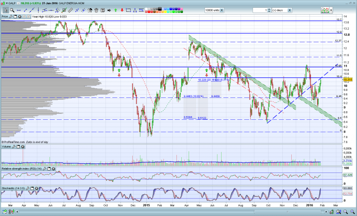Select the short segment line tool
Viewport: 357px width, 216px height.
25,10
